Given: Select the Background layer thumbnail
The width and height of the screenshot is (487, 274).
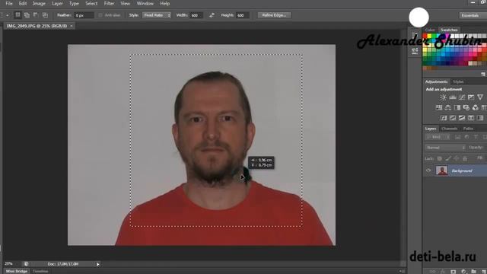Looking at the screenshot, I should tap(441, 170).
